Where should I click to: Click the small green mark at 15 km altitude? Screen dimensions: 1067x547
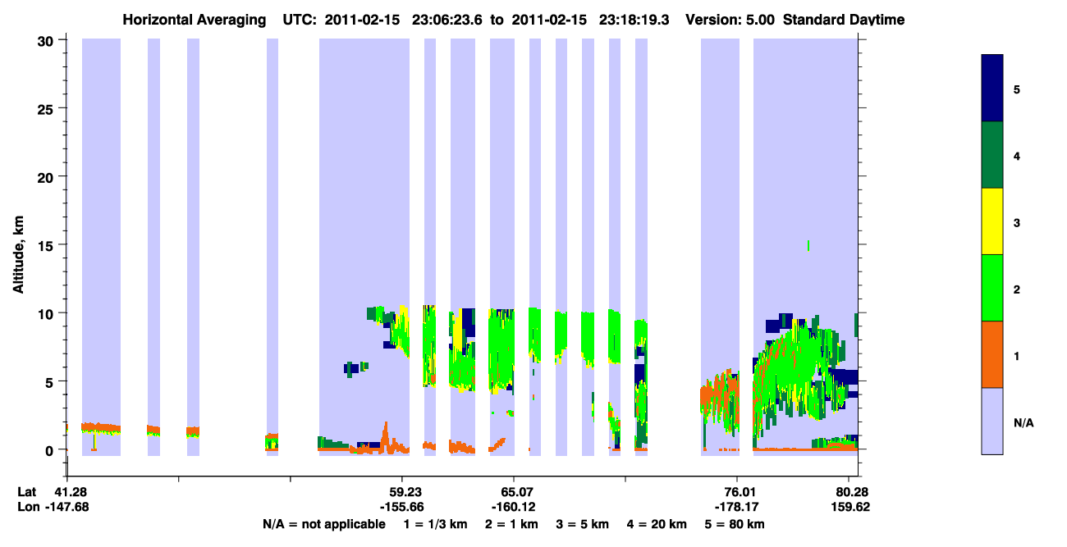[808, 245]
